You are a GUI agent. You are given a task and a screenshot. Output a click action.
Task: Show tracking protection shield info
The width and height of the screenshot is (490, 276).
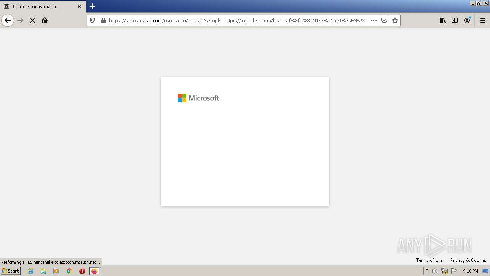pyautogui.click(x=92, y=20)
